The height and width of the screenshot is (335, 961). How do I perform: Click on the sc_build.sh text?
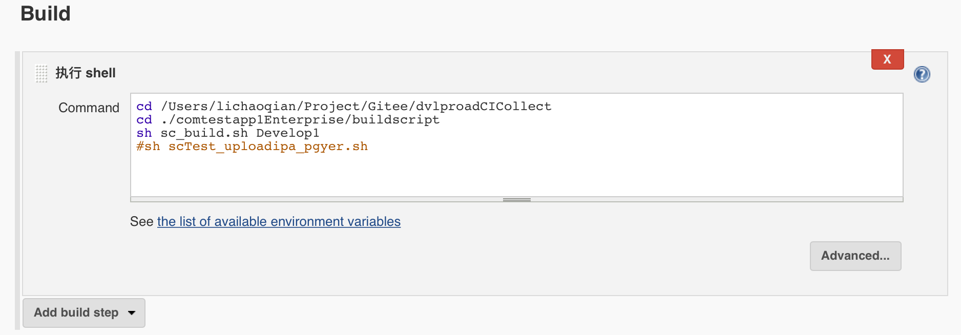coord(204,133)
